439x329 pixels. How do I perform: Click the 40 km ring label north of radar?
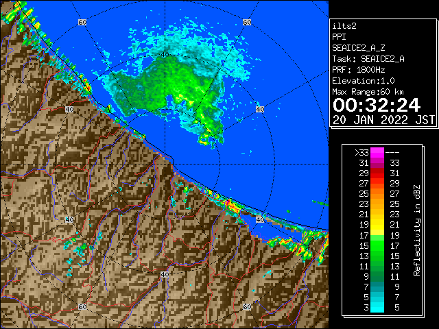(x=165, y=55)
